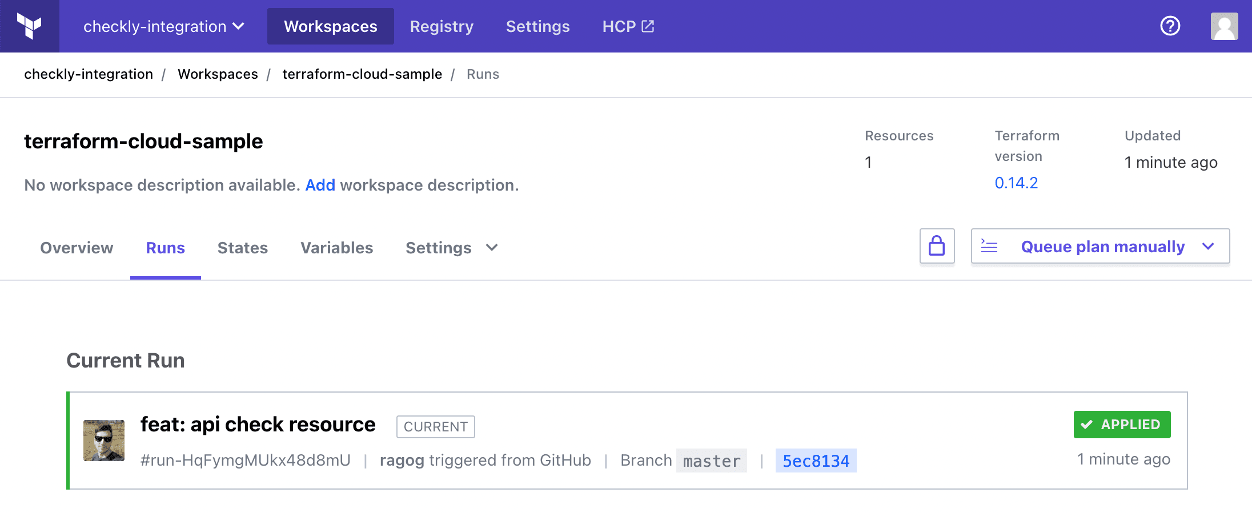1252x517 pixels.
Task: Expand the checkly-integration organization dropdown
Action: [x=164, y=26]
